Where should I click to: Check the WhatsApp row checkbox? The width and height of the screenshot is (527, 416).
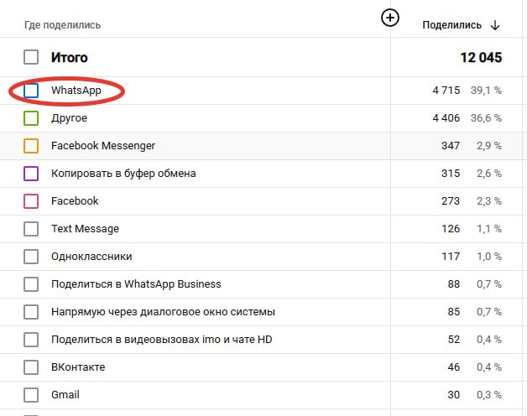coord(31,91)
